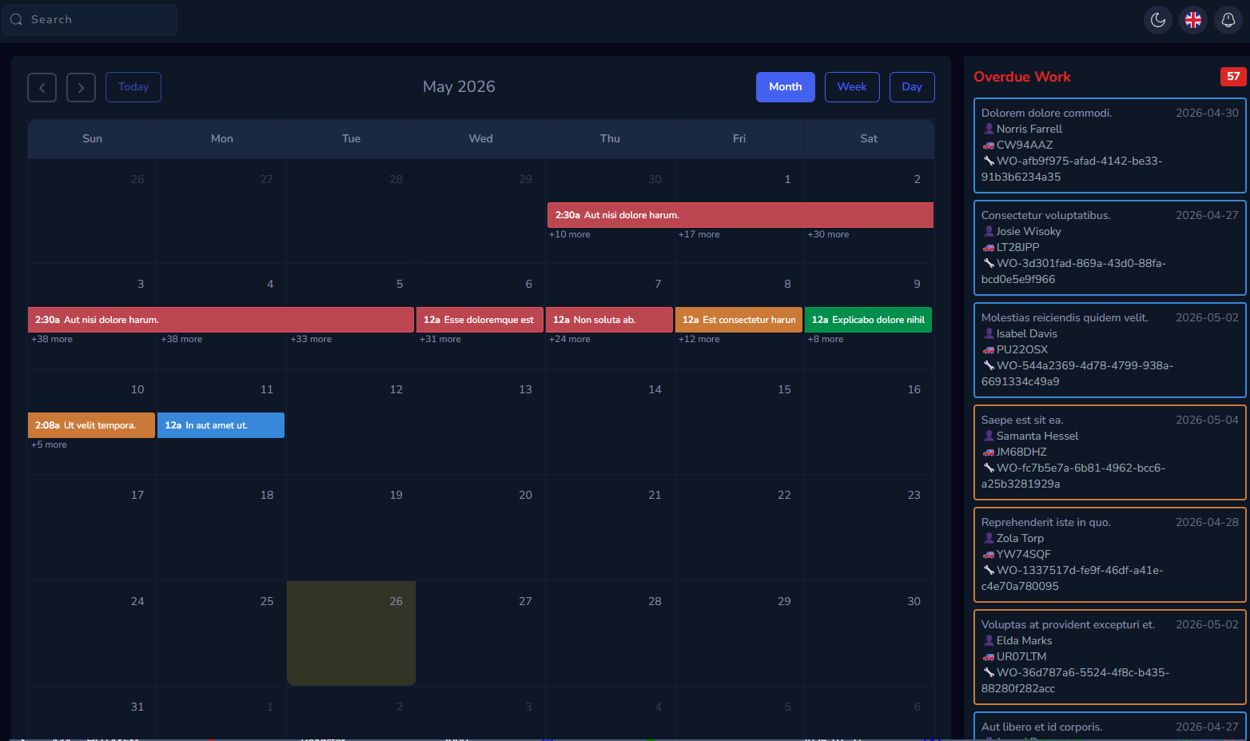This screenshot has width=1250, height=741.
Task: Open 'Aut nisi dolore harum' event on May 3
Action: (221, 320)
